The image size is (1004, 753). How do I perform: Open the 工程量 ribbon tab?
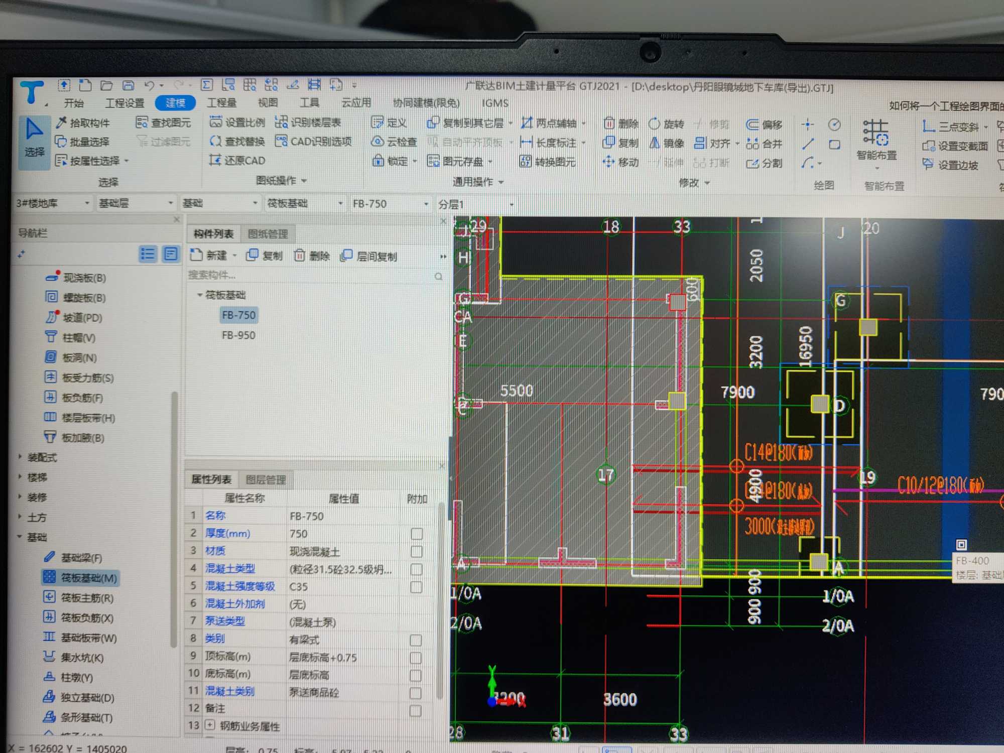[x=221, y=102]
